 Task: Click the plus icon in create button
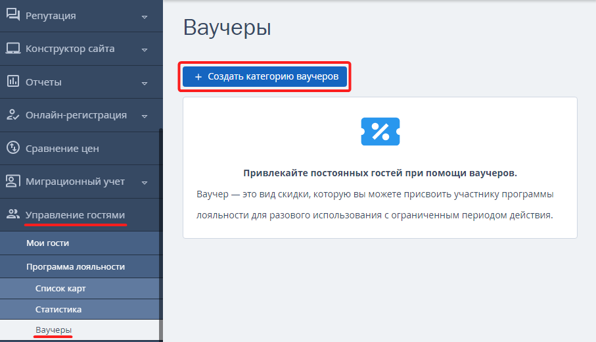click(x=198, y=77)
